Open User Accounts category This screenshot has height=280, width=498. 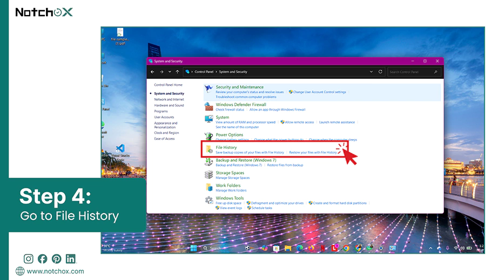[164, 117]
